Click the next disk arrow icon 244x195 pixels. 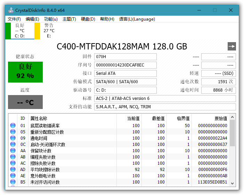click(x=232, y=46)
